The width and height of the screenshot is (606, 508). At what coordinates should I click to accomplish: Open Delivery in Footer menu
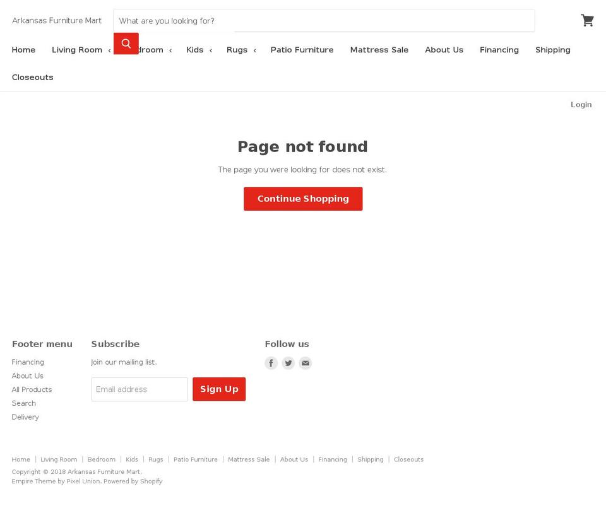(x=25, y=417)
